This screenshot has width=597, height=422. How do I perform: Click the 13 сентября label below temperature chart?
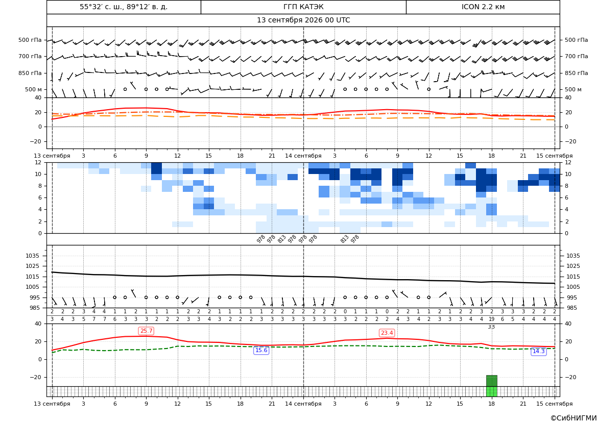click(x=52, y=156)
